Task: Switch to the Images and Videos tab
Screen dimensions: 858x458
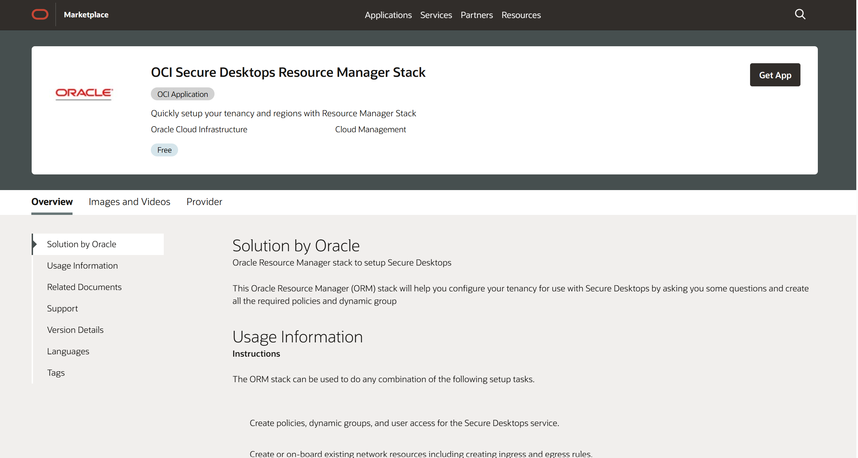Action: point(129,202)
